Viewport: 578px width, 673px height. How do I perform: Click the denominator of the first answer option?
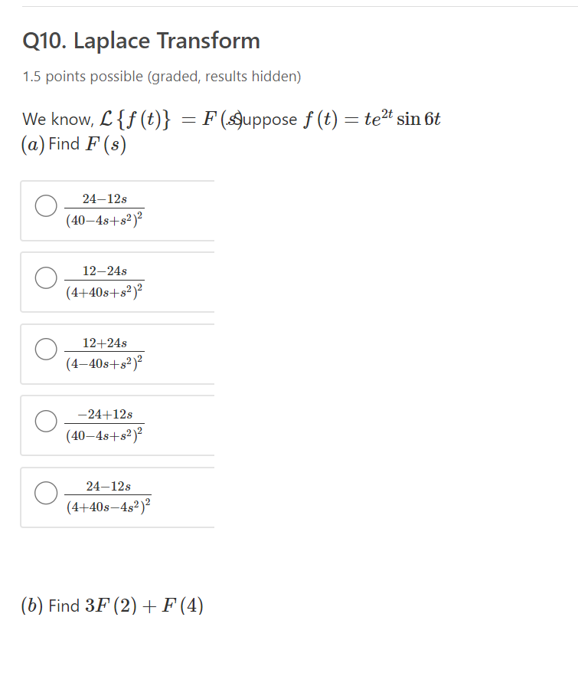click(x=107, y=222)
